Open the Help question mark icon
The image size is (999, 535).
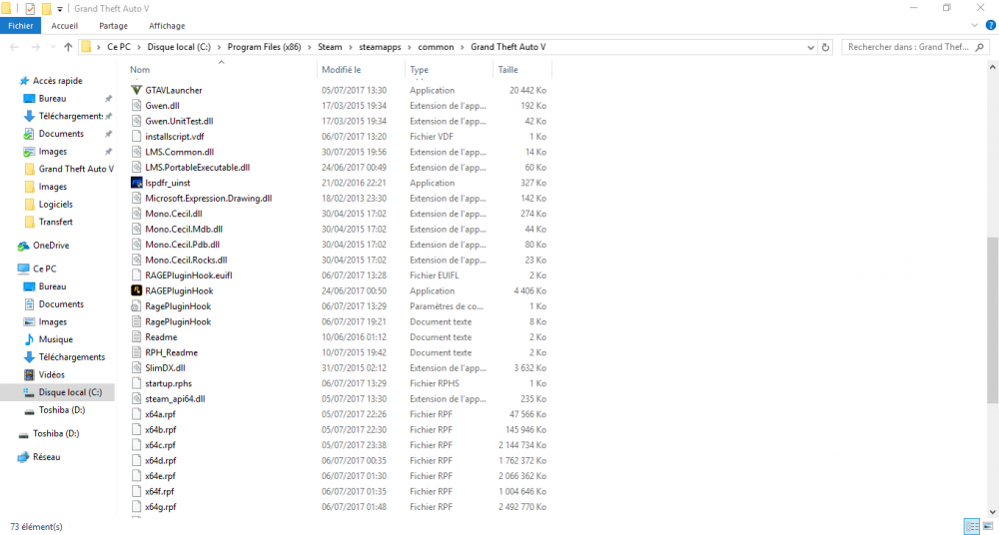coord(990,26)
